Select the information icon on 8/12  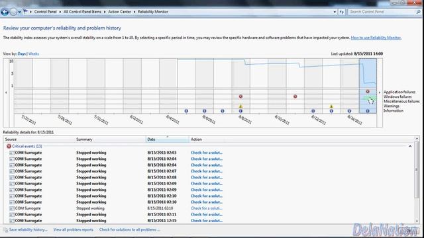[x=313, y=111]
